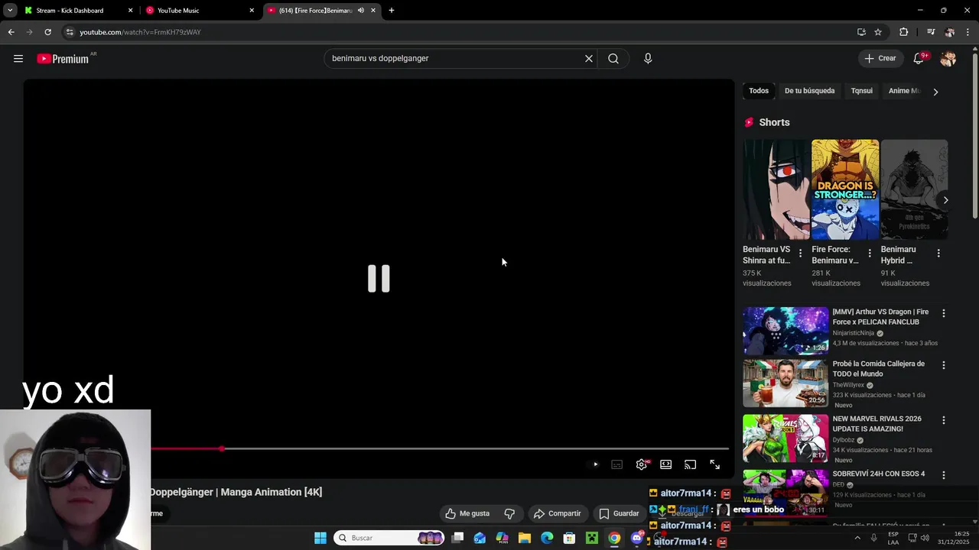Select the Anime filter chip
Screen dimensions: 979x550
pyautogui.click(x=903, y=91)
